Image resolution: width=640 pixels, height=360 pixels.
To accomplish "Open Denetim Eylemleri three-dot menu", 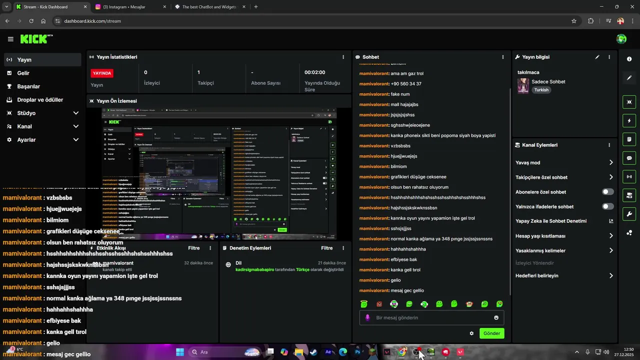I will (343, 248).
